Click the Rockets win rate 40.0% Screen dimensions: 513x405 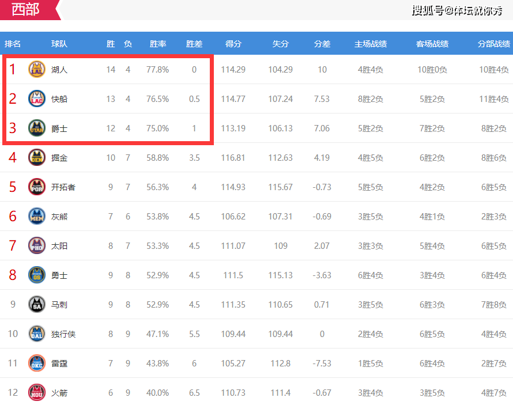pyautogui.click(x=158, y=393)
